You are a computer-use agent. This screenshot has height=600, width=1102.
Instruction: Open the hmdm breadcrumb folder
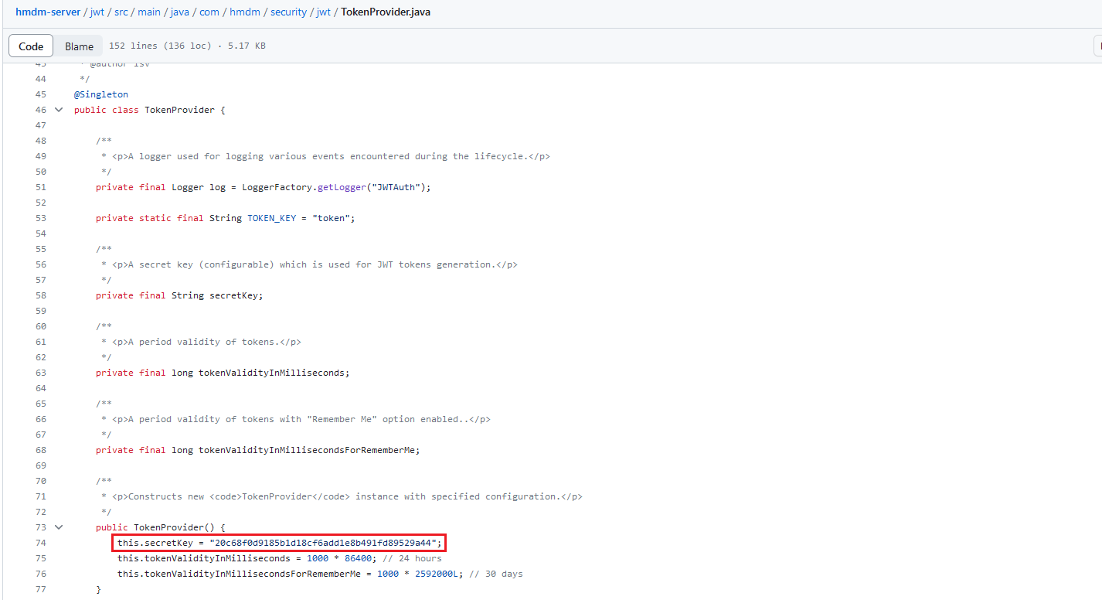pyautogui.click(x=245, y=12)
